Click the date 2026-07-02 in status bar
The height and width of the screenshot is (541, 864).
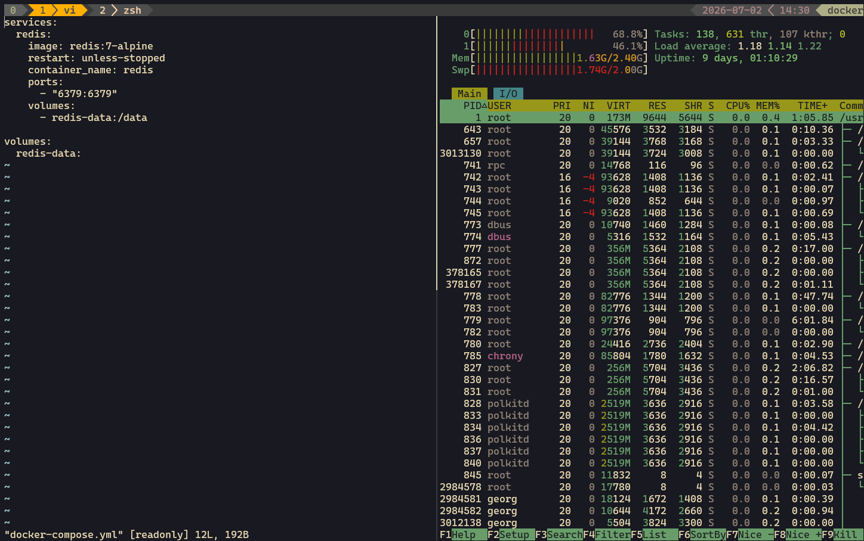coord(731,10)
